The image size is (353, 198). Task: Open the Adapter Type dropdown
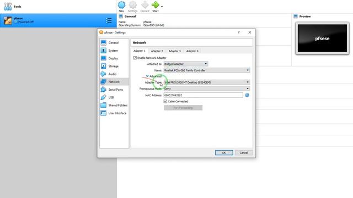coord(207,82)
